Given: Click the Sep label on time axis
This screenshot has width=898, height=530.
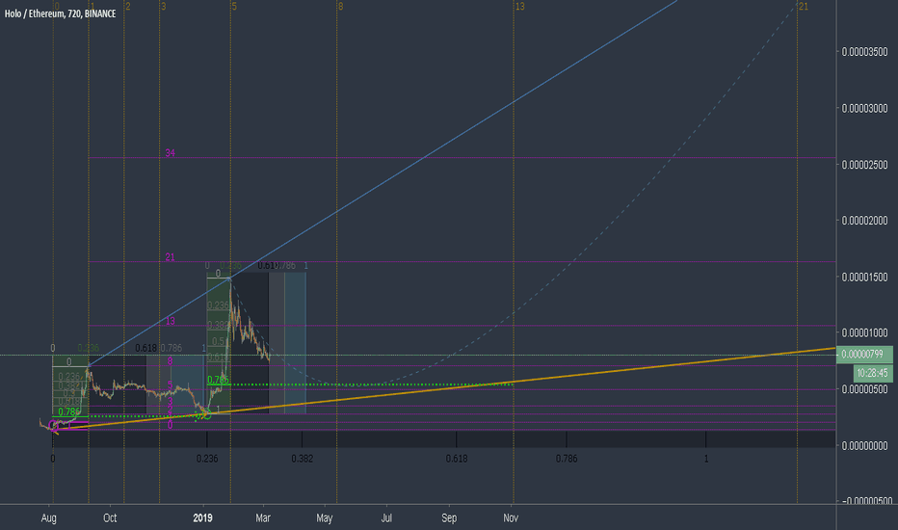Looking at the screenshot, I should 449,518.
